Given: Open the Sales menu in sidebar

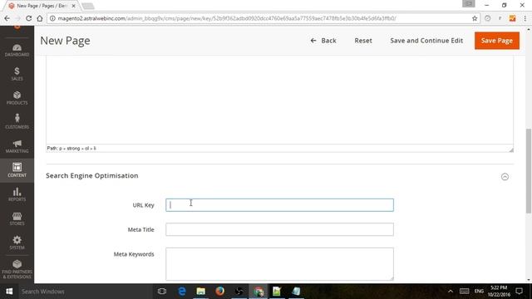Looking at the screenshot, I should click(17, 74).
